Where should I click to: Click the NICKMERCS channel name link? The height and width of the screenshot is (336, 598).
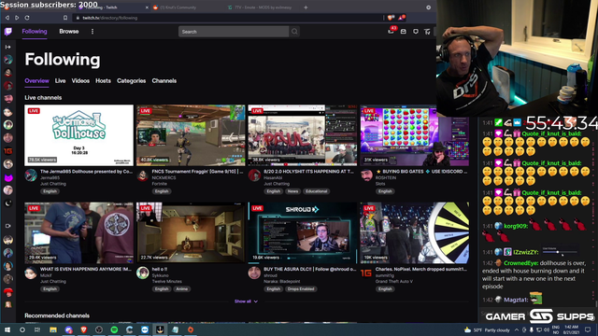pyautogui.click(x=164, y=178)
